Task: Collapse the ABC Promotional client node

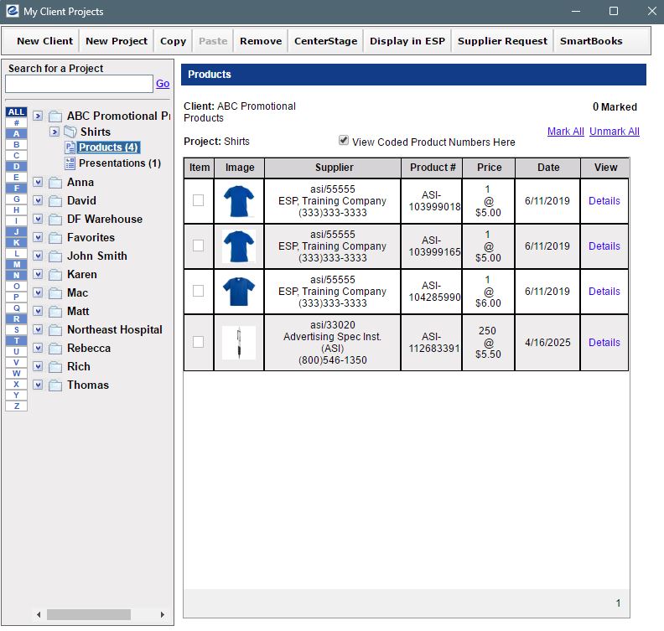Action: pyautogui.click(x=38, y=116)
